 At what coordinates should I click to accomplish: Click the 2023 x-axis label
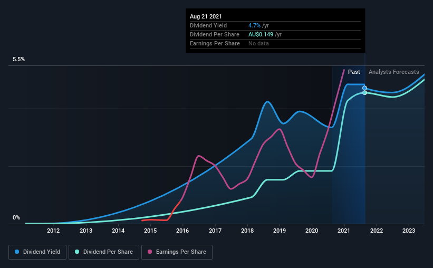point(409,231)
